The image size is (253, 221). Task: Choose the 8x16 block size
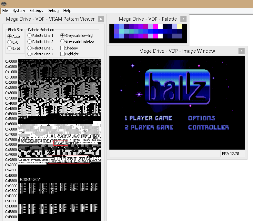(14, 48)
